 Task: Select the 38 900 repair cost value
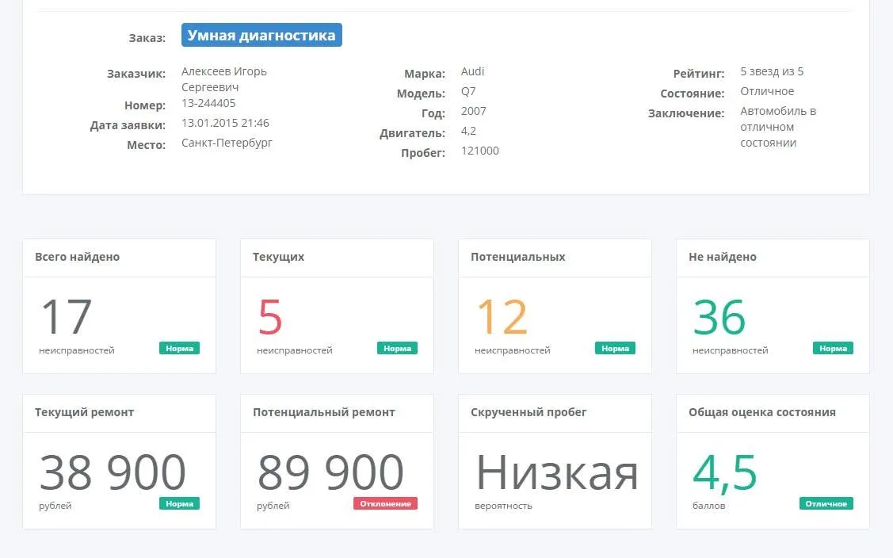(x=113, y=472)
